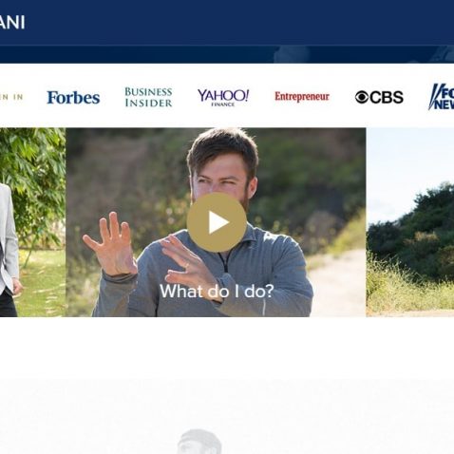Viewport: 454px width, 454px height.
Task: Click the "FINANCE" text under the Yahoo logo
Action: click(223, 104)
